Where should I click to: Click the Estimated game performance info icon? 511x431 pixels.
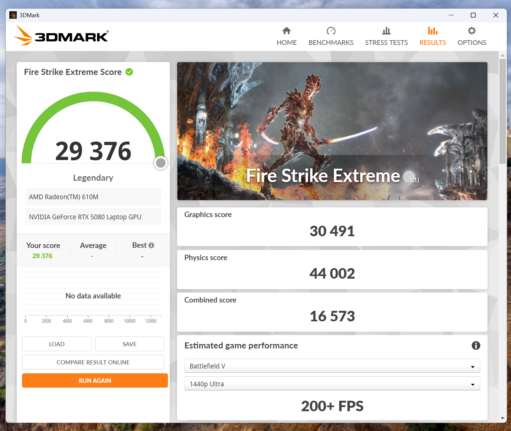pyautogui.click(x=476, y=346)
